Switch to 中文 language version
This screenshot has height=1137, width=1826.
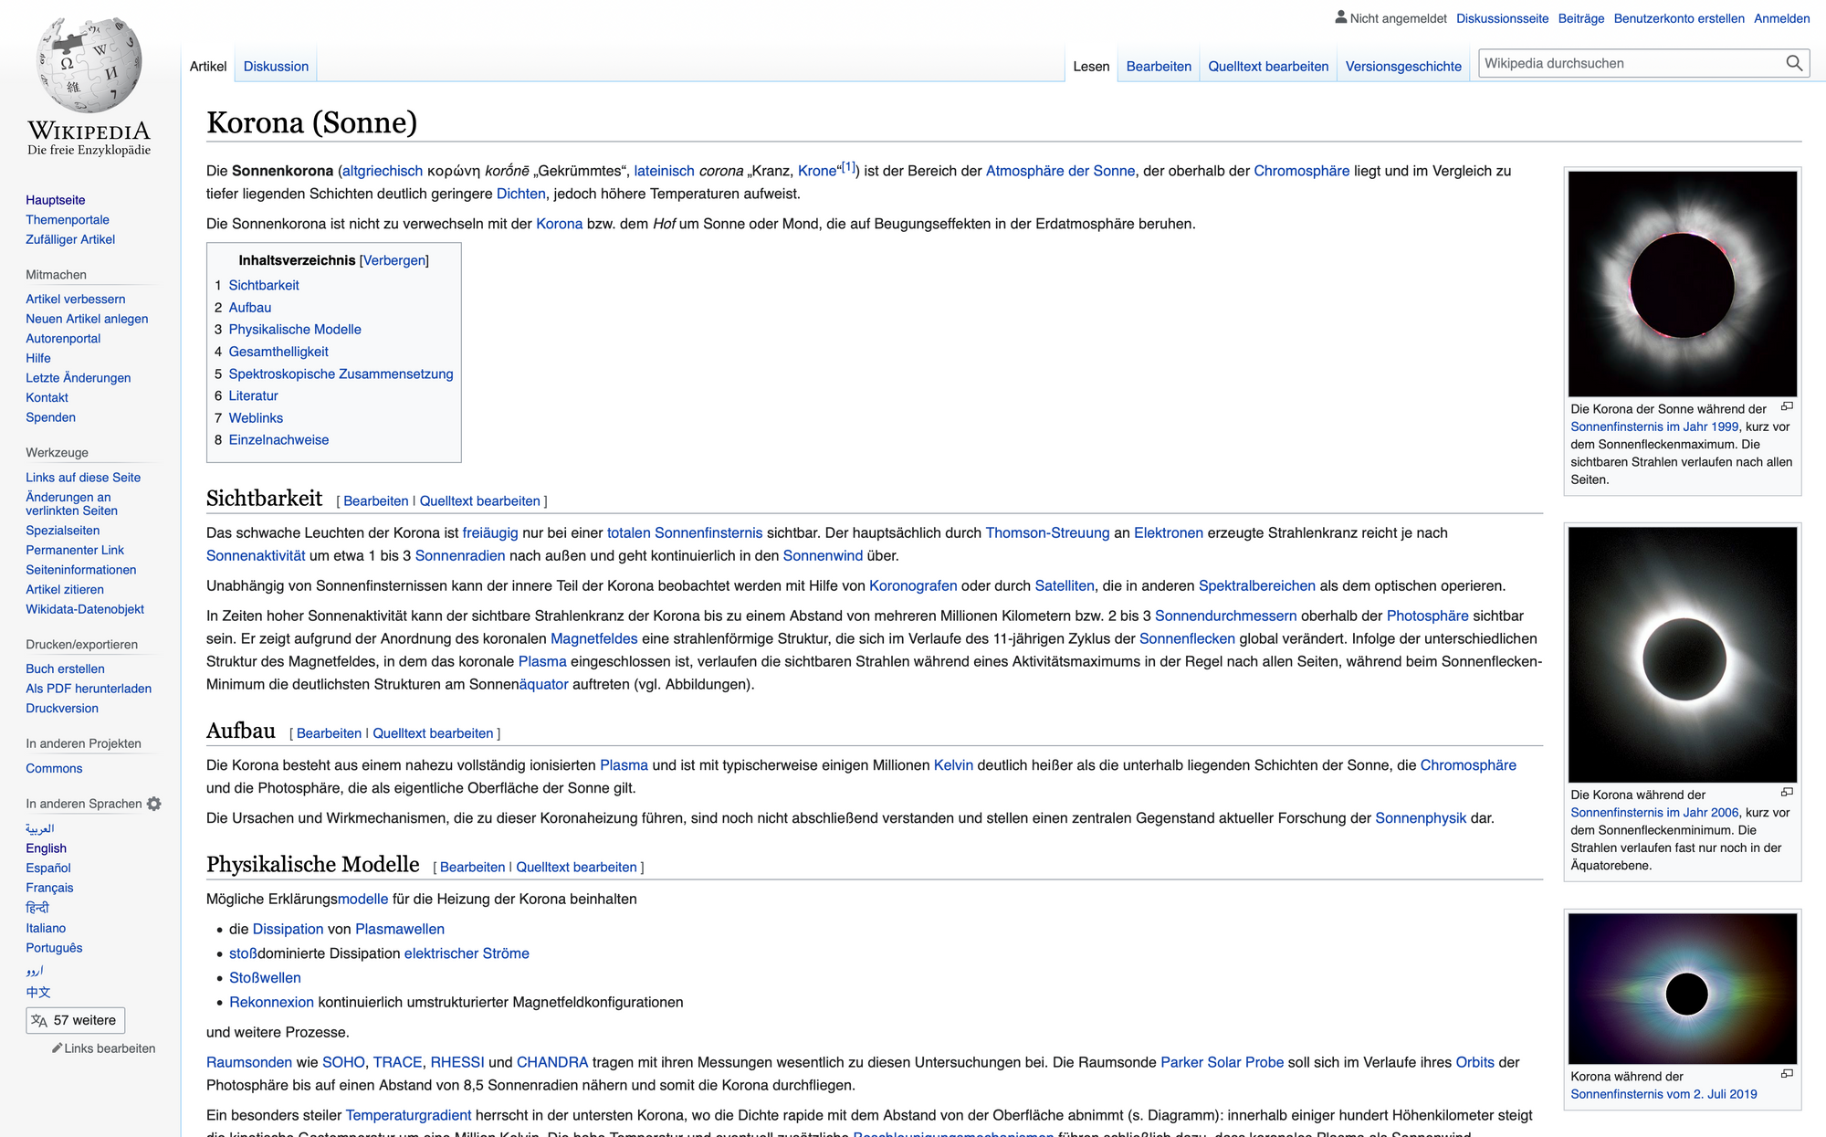tap(38, 992)
